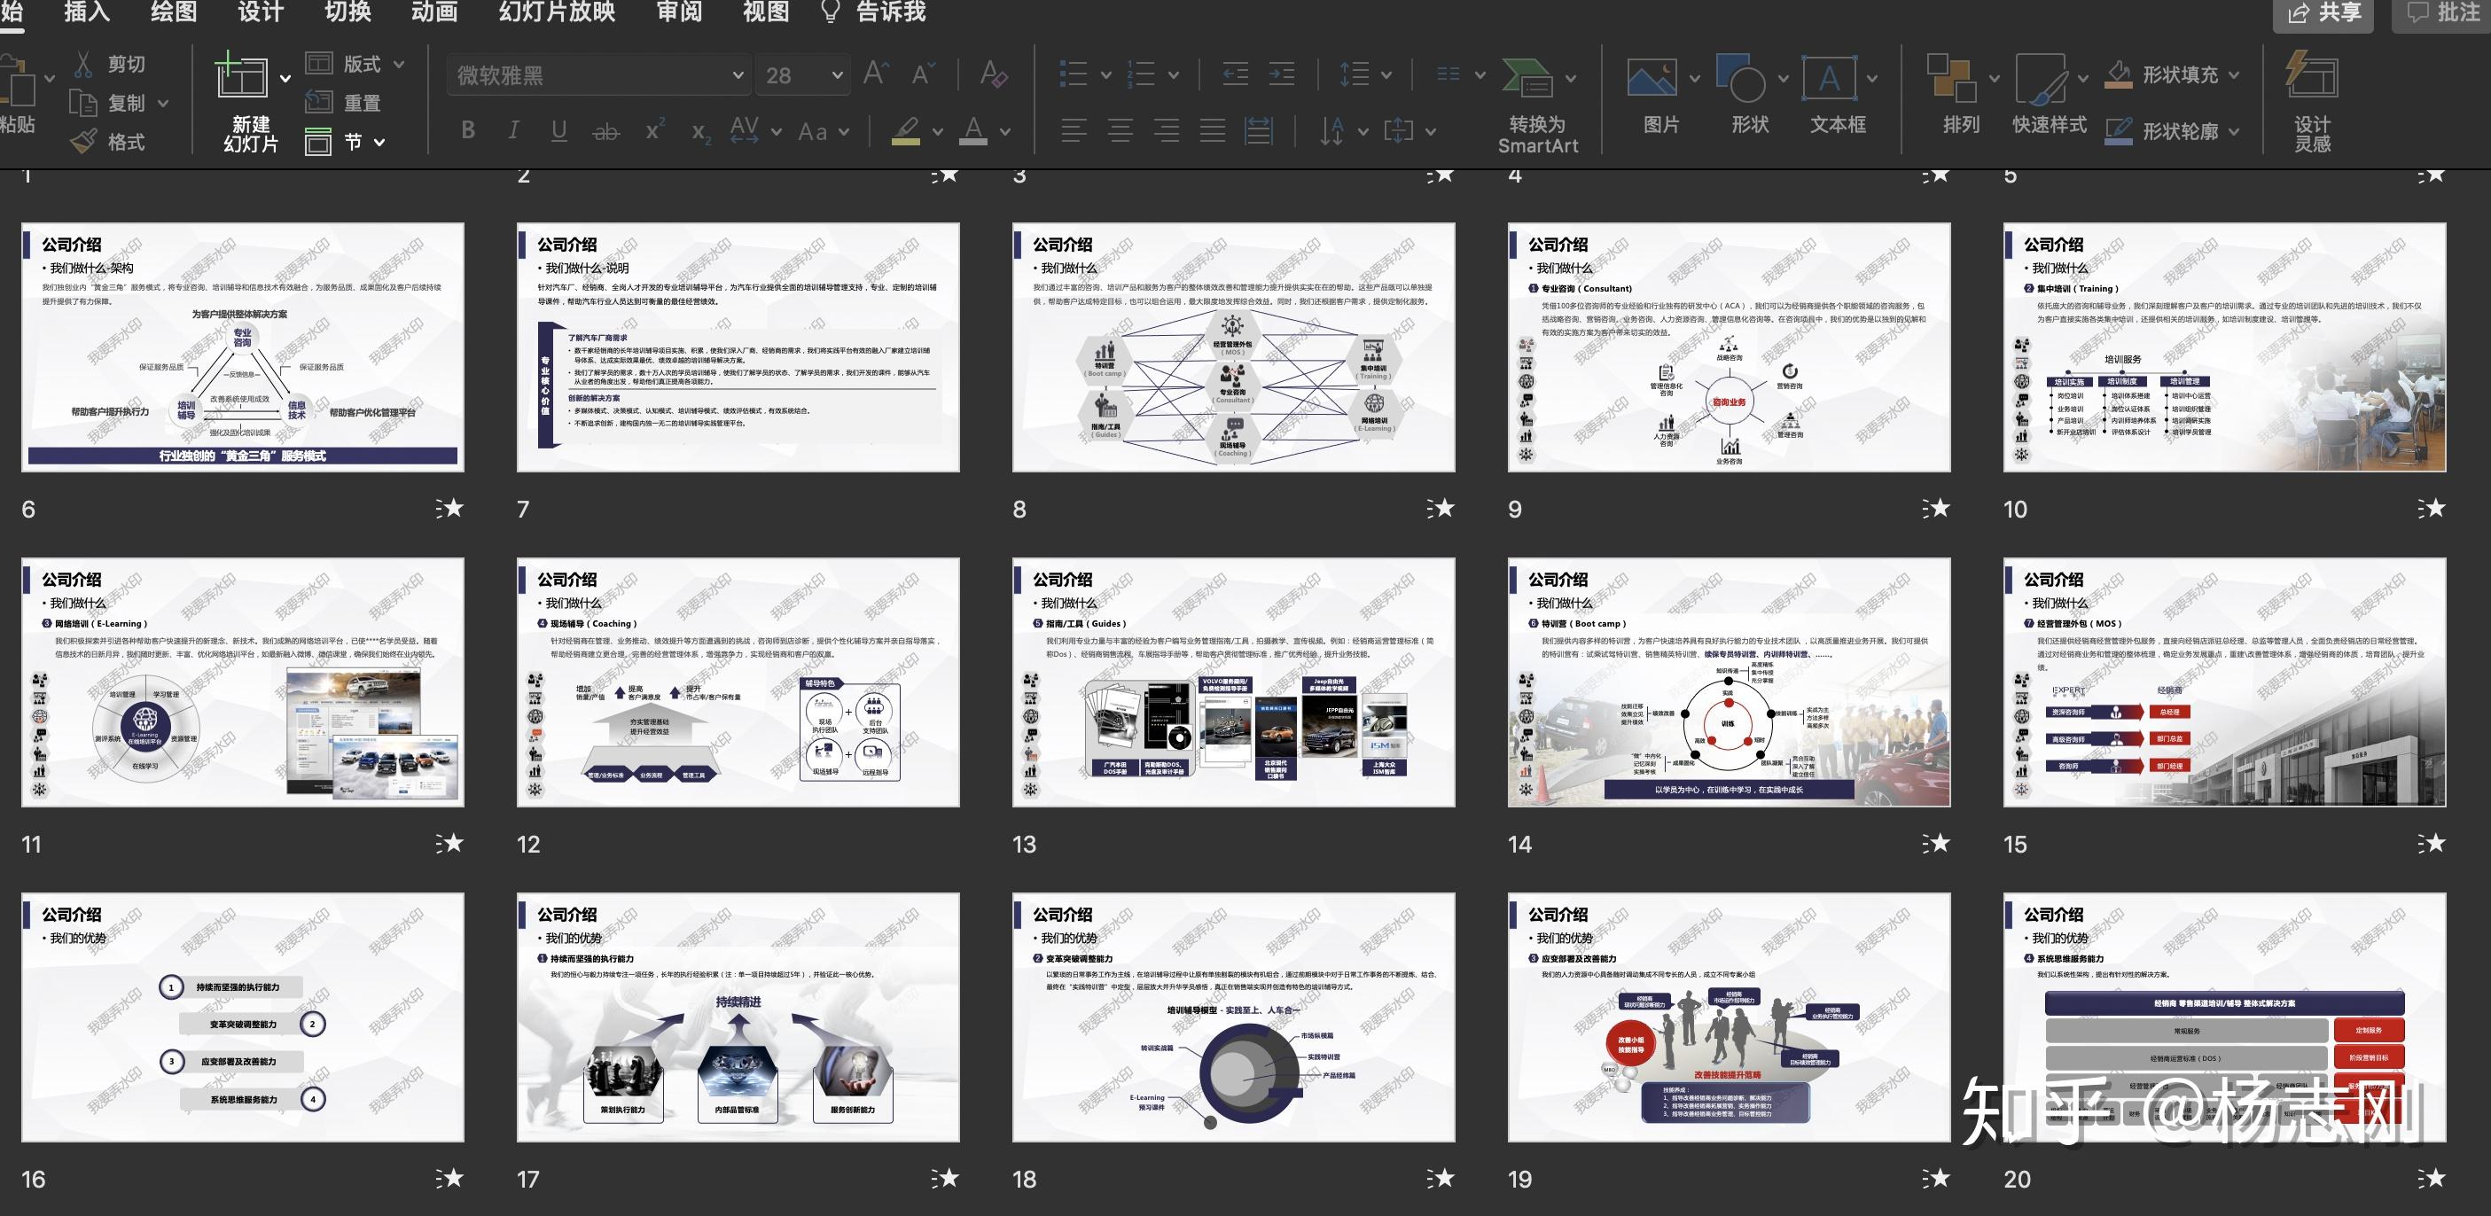This screenshot has height=1216, width=2491.
Task: Open the font name dropdown 微软雅黑
Action: point(738,75)
